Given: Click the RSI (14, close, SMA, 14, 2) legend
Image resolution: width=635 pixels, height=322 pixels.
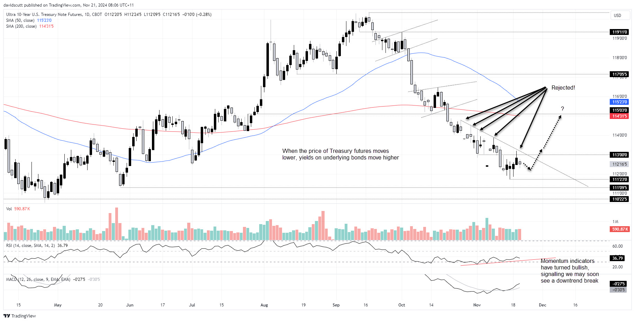Looking at the screenshot, I should click(x=37, y=246).
